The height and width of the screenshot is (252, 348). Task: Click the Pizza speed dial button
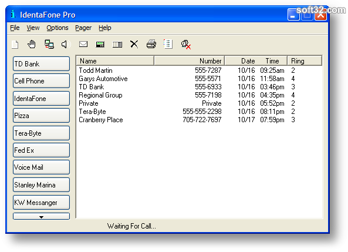pos(41,116)
